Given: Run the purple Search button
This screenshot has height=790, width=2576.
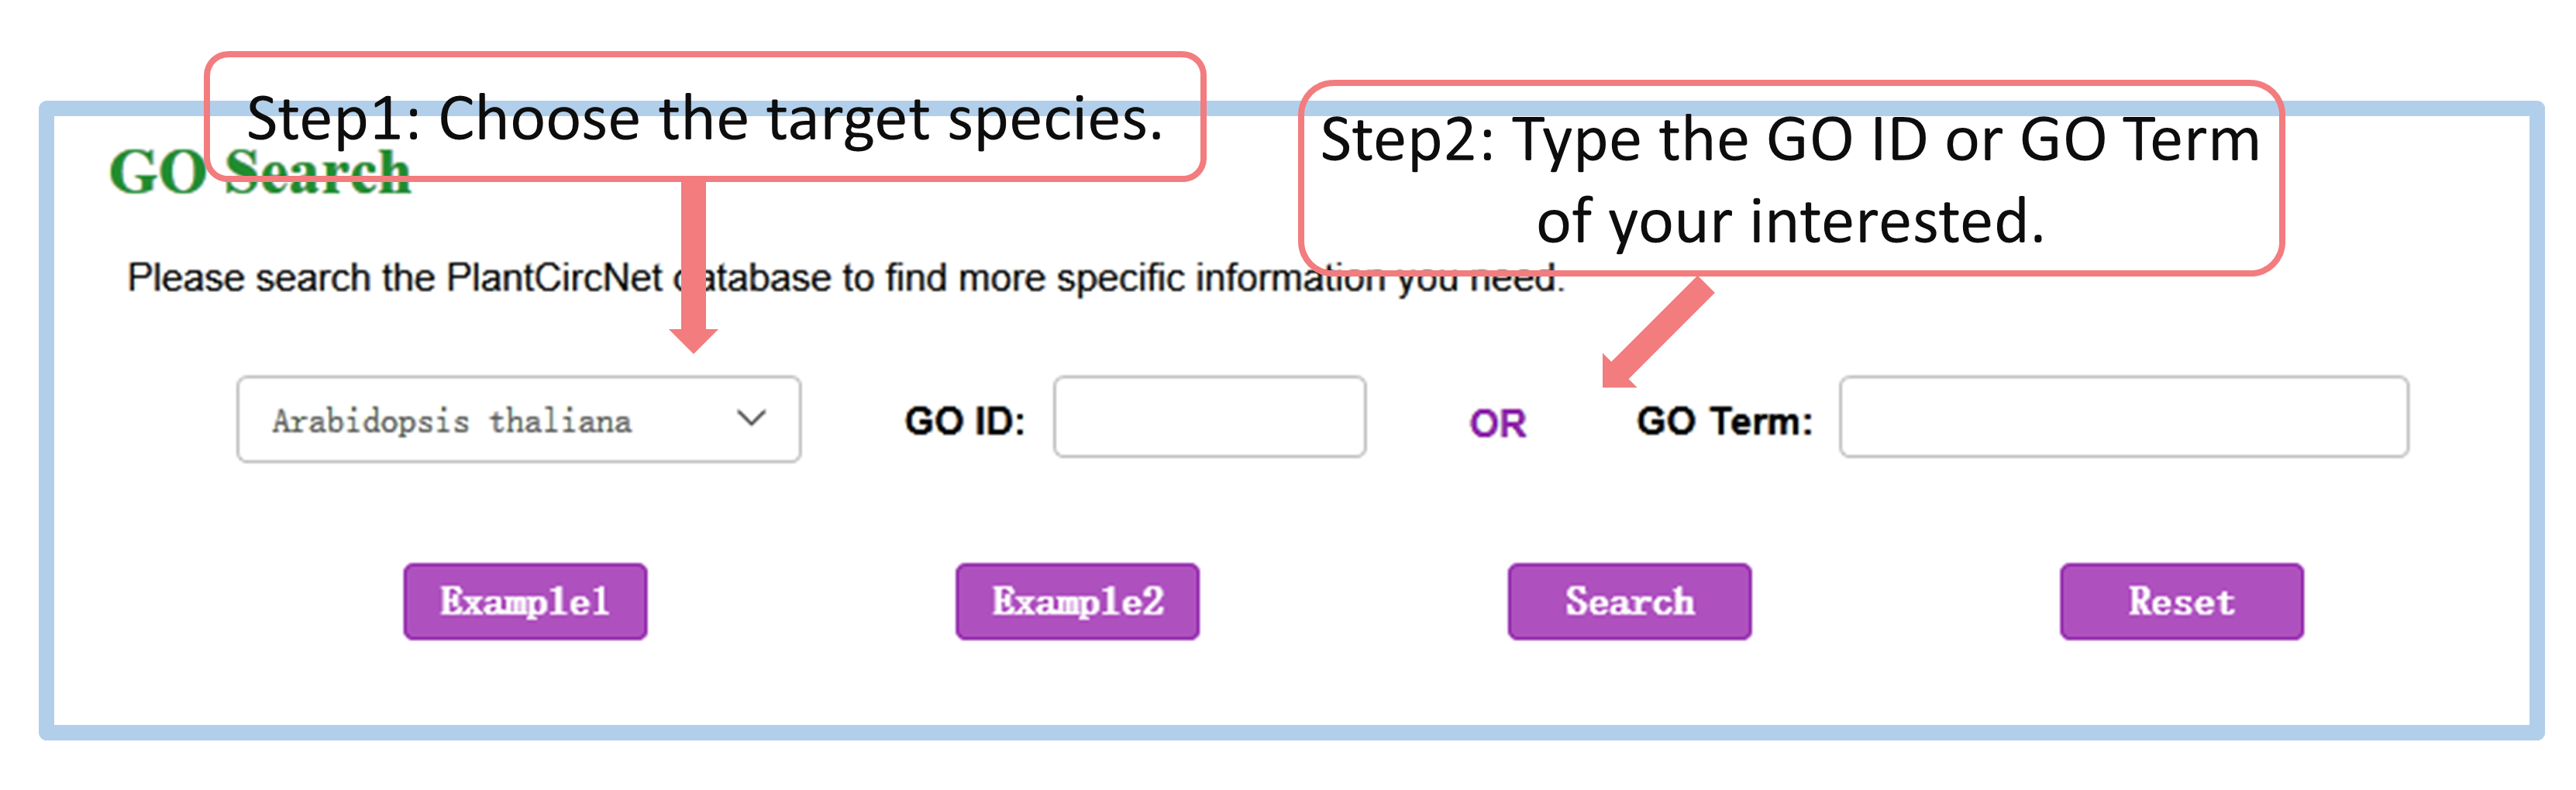Looking at the screenshot, I should point(1629,601).
